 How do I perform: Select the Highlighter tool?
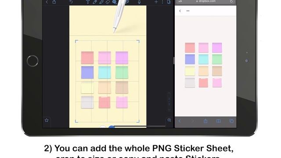[101, 2]
